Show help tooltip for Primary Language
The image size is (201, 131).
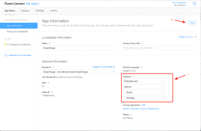(x=142, y=67)
